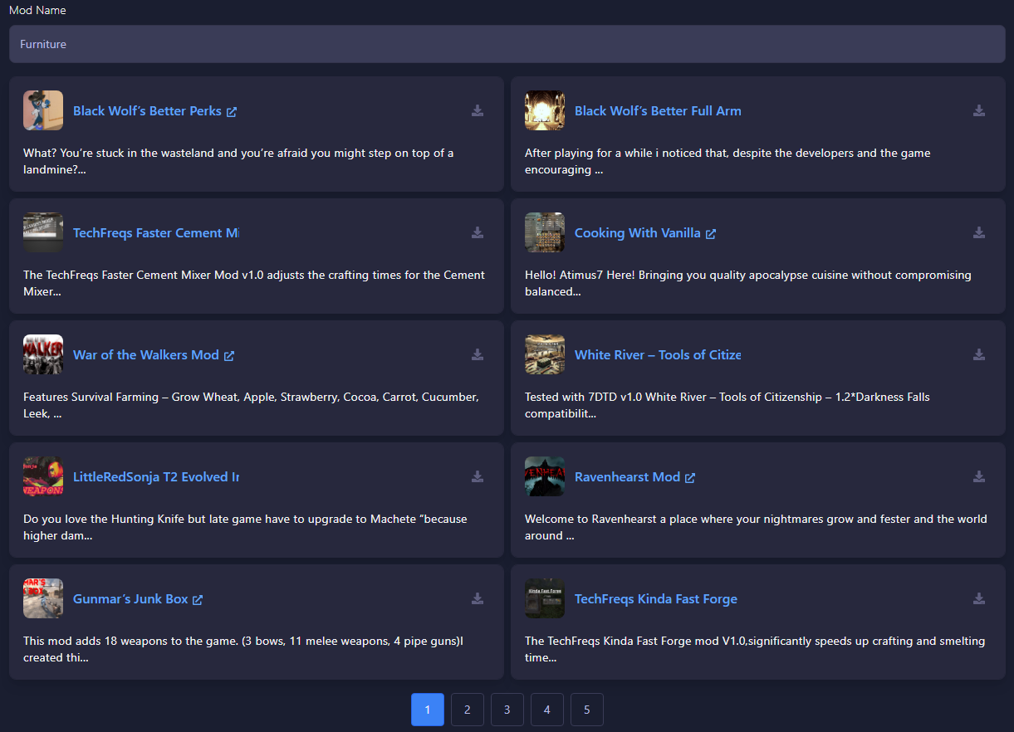Download TechFreqs Kinda Fast Forge mod
Viewport: 1014px width, 732px height.
979,598
